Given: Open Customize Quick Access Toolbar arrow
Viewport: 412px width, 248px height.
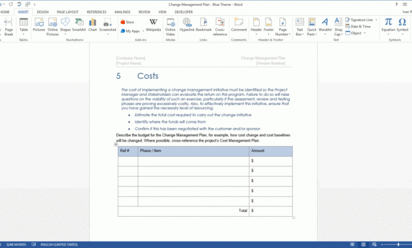Looking at the screenshot, I should click(35, 5).
